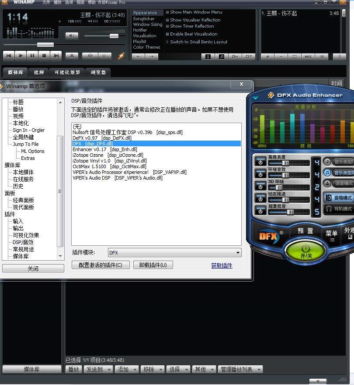Viewport: 354px width, 385px height.
Task: Click the eject button on the main window
Action: point(71,56)
